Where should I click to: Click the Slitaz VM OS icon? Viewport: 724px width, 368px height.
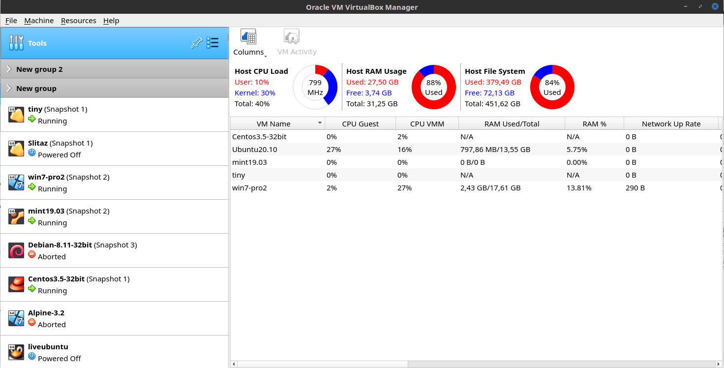(x=17, y=149)
